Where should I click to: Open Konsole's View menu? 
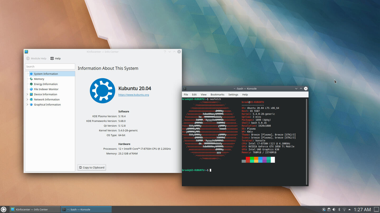[203, 94]
